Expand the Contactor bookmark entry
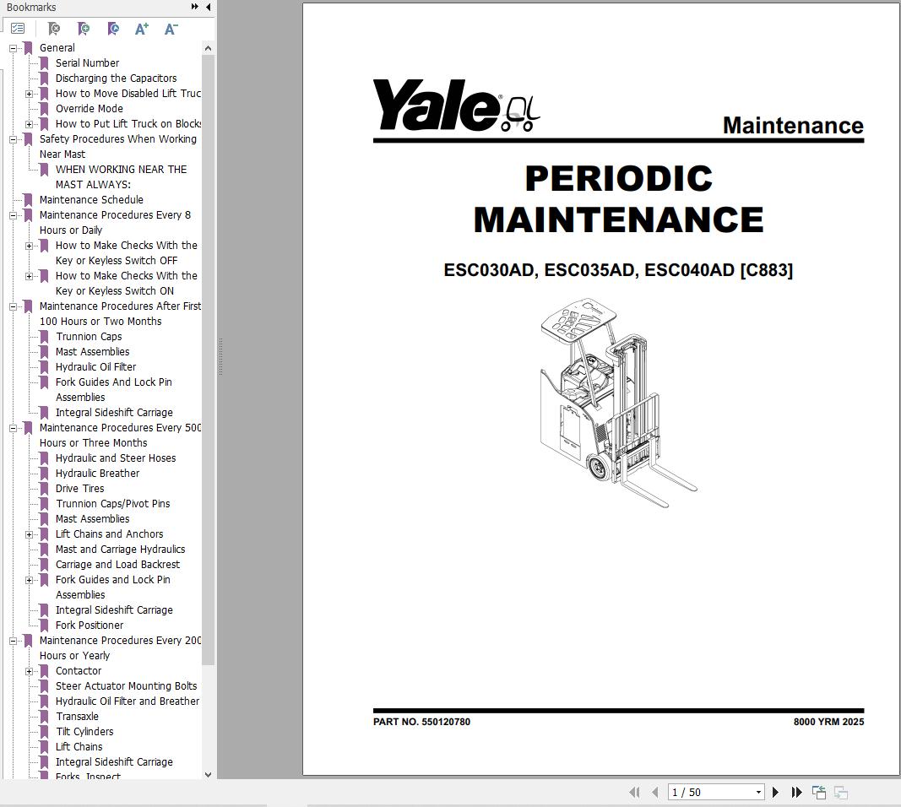 pyautogui.click(x=30, y=670)
